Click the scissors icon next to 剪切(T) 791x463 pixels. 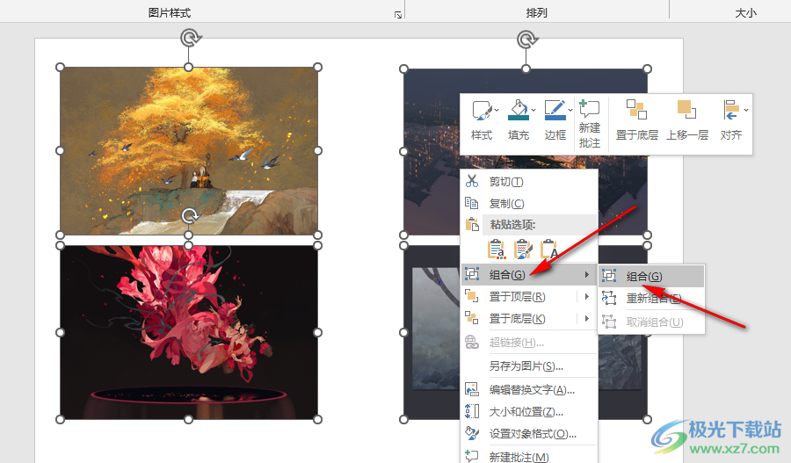[x=472, y=181]
